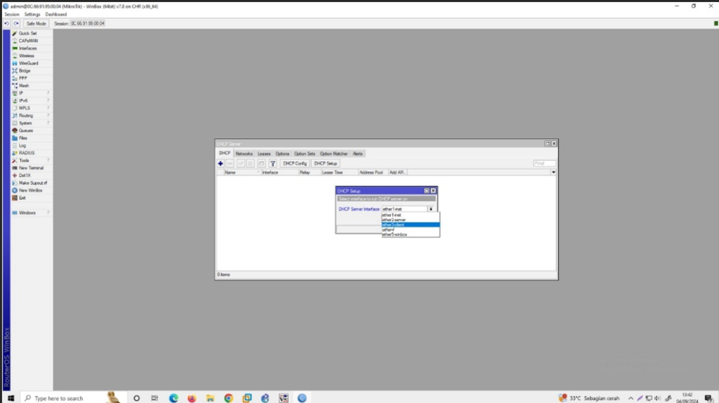Open PPP in the sidebar
Viewport: 719px width, 403px height.
(32, 79)
